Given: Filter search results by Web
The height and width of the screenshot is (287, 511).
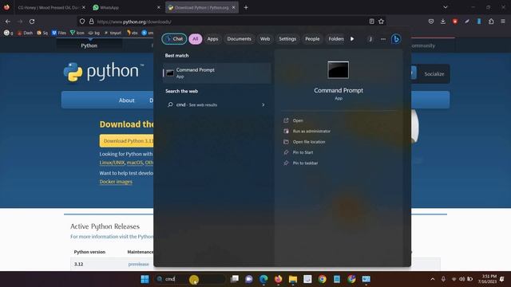Looking at the screenshot, I should pos(265,39).
